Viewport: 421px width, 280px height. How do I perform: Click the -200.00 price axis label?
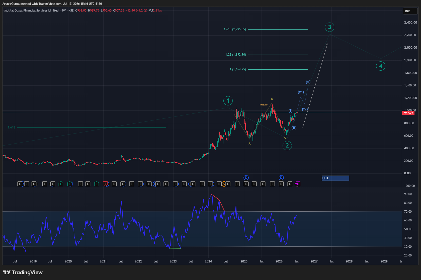point(409,186)
